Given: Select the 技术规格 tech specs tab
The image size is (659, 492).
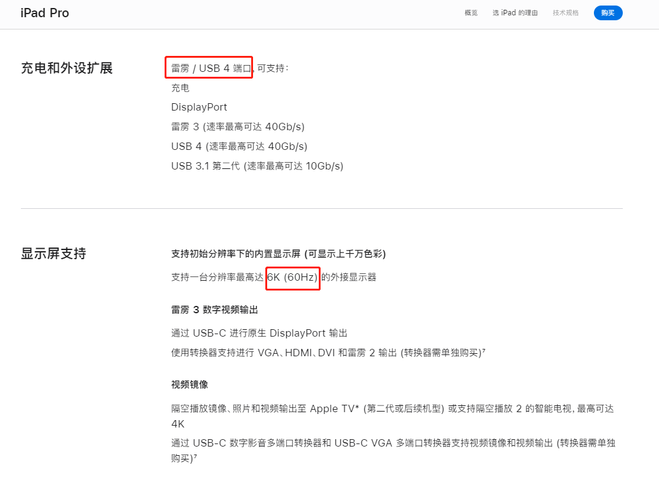Looking at the screenshot, I should coord(565,13).
